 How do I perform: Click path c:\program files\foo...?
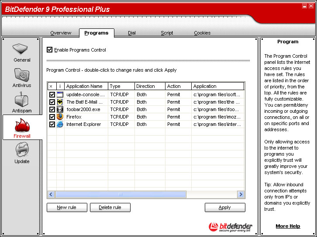pos(216,109)
